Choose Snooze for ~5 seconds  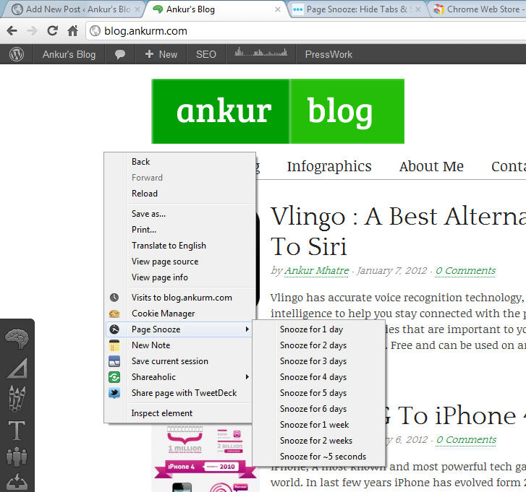tap(318, 457)
